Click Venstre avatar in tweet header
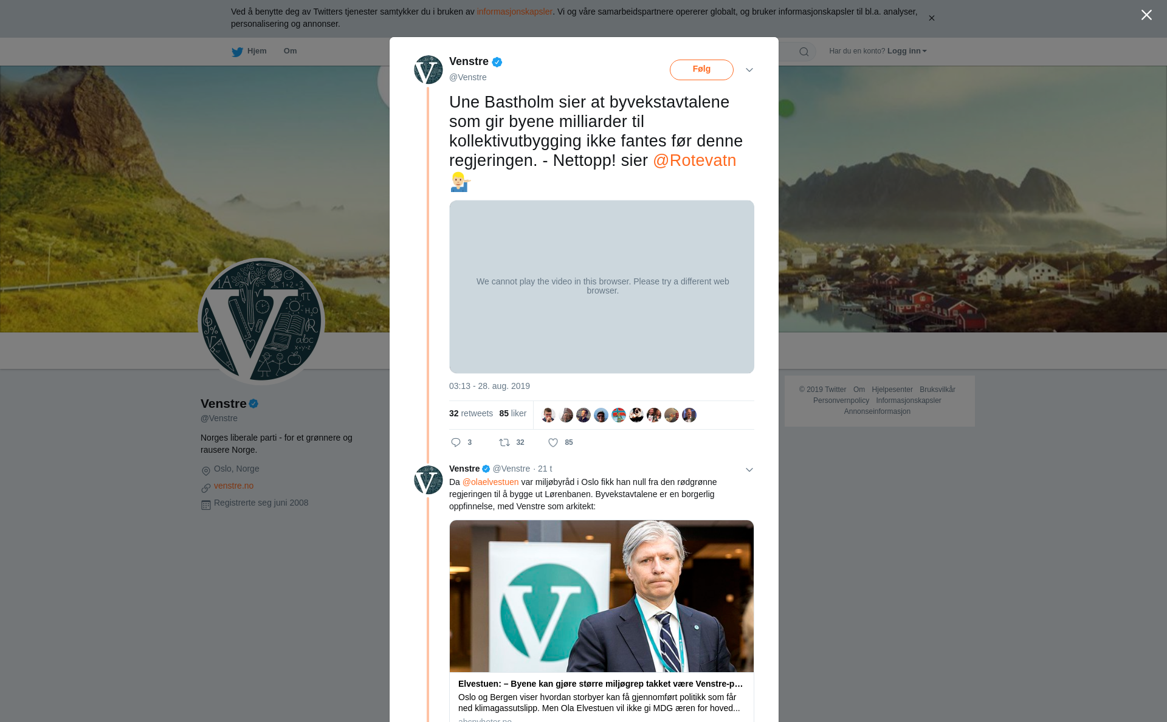1167x722 pixels. tap(429, 70)
